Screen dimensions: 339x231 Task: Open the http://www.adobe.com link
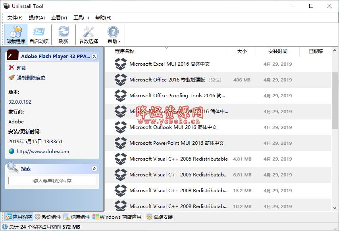click(x=43, y=151)
